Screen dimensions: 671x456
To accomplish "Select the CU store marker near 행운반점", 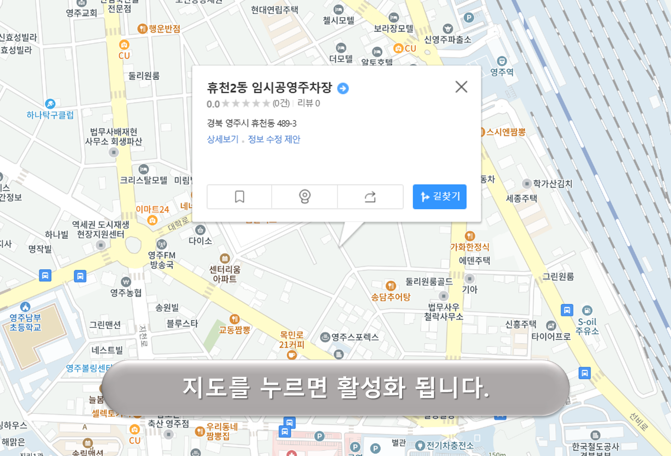I will tap(123, 45).
